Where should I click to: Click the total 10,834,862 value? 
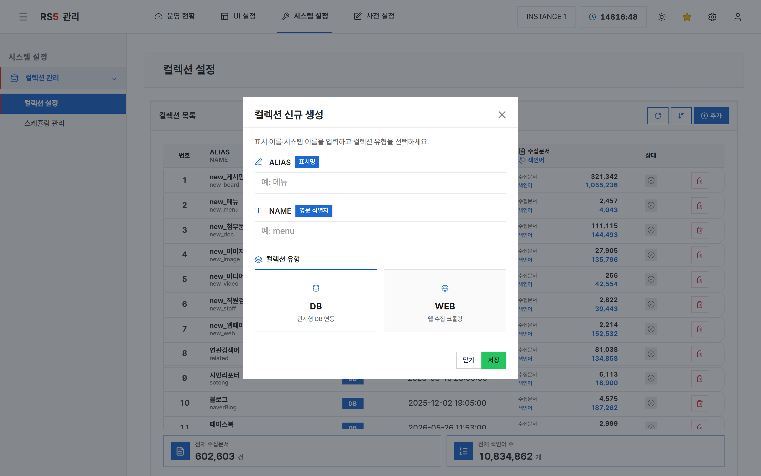(x=506, y=456)
